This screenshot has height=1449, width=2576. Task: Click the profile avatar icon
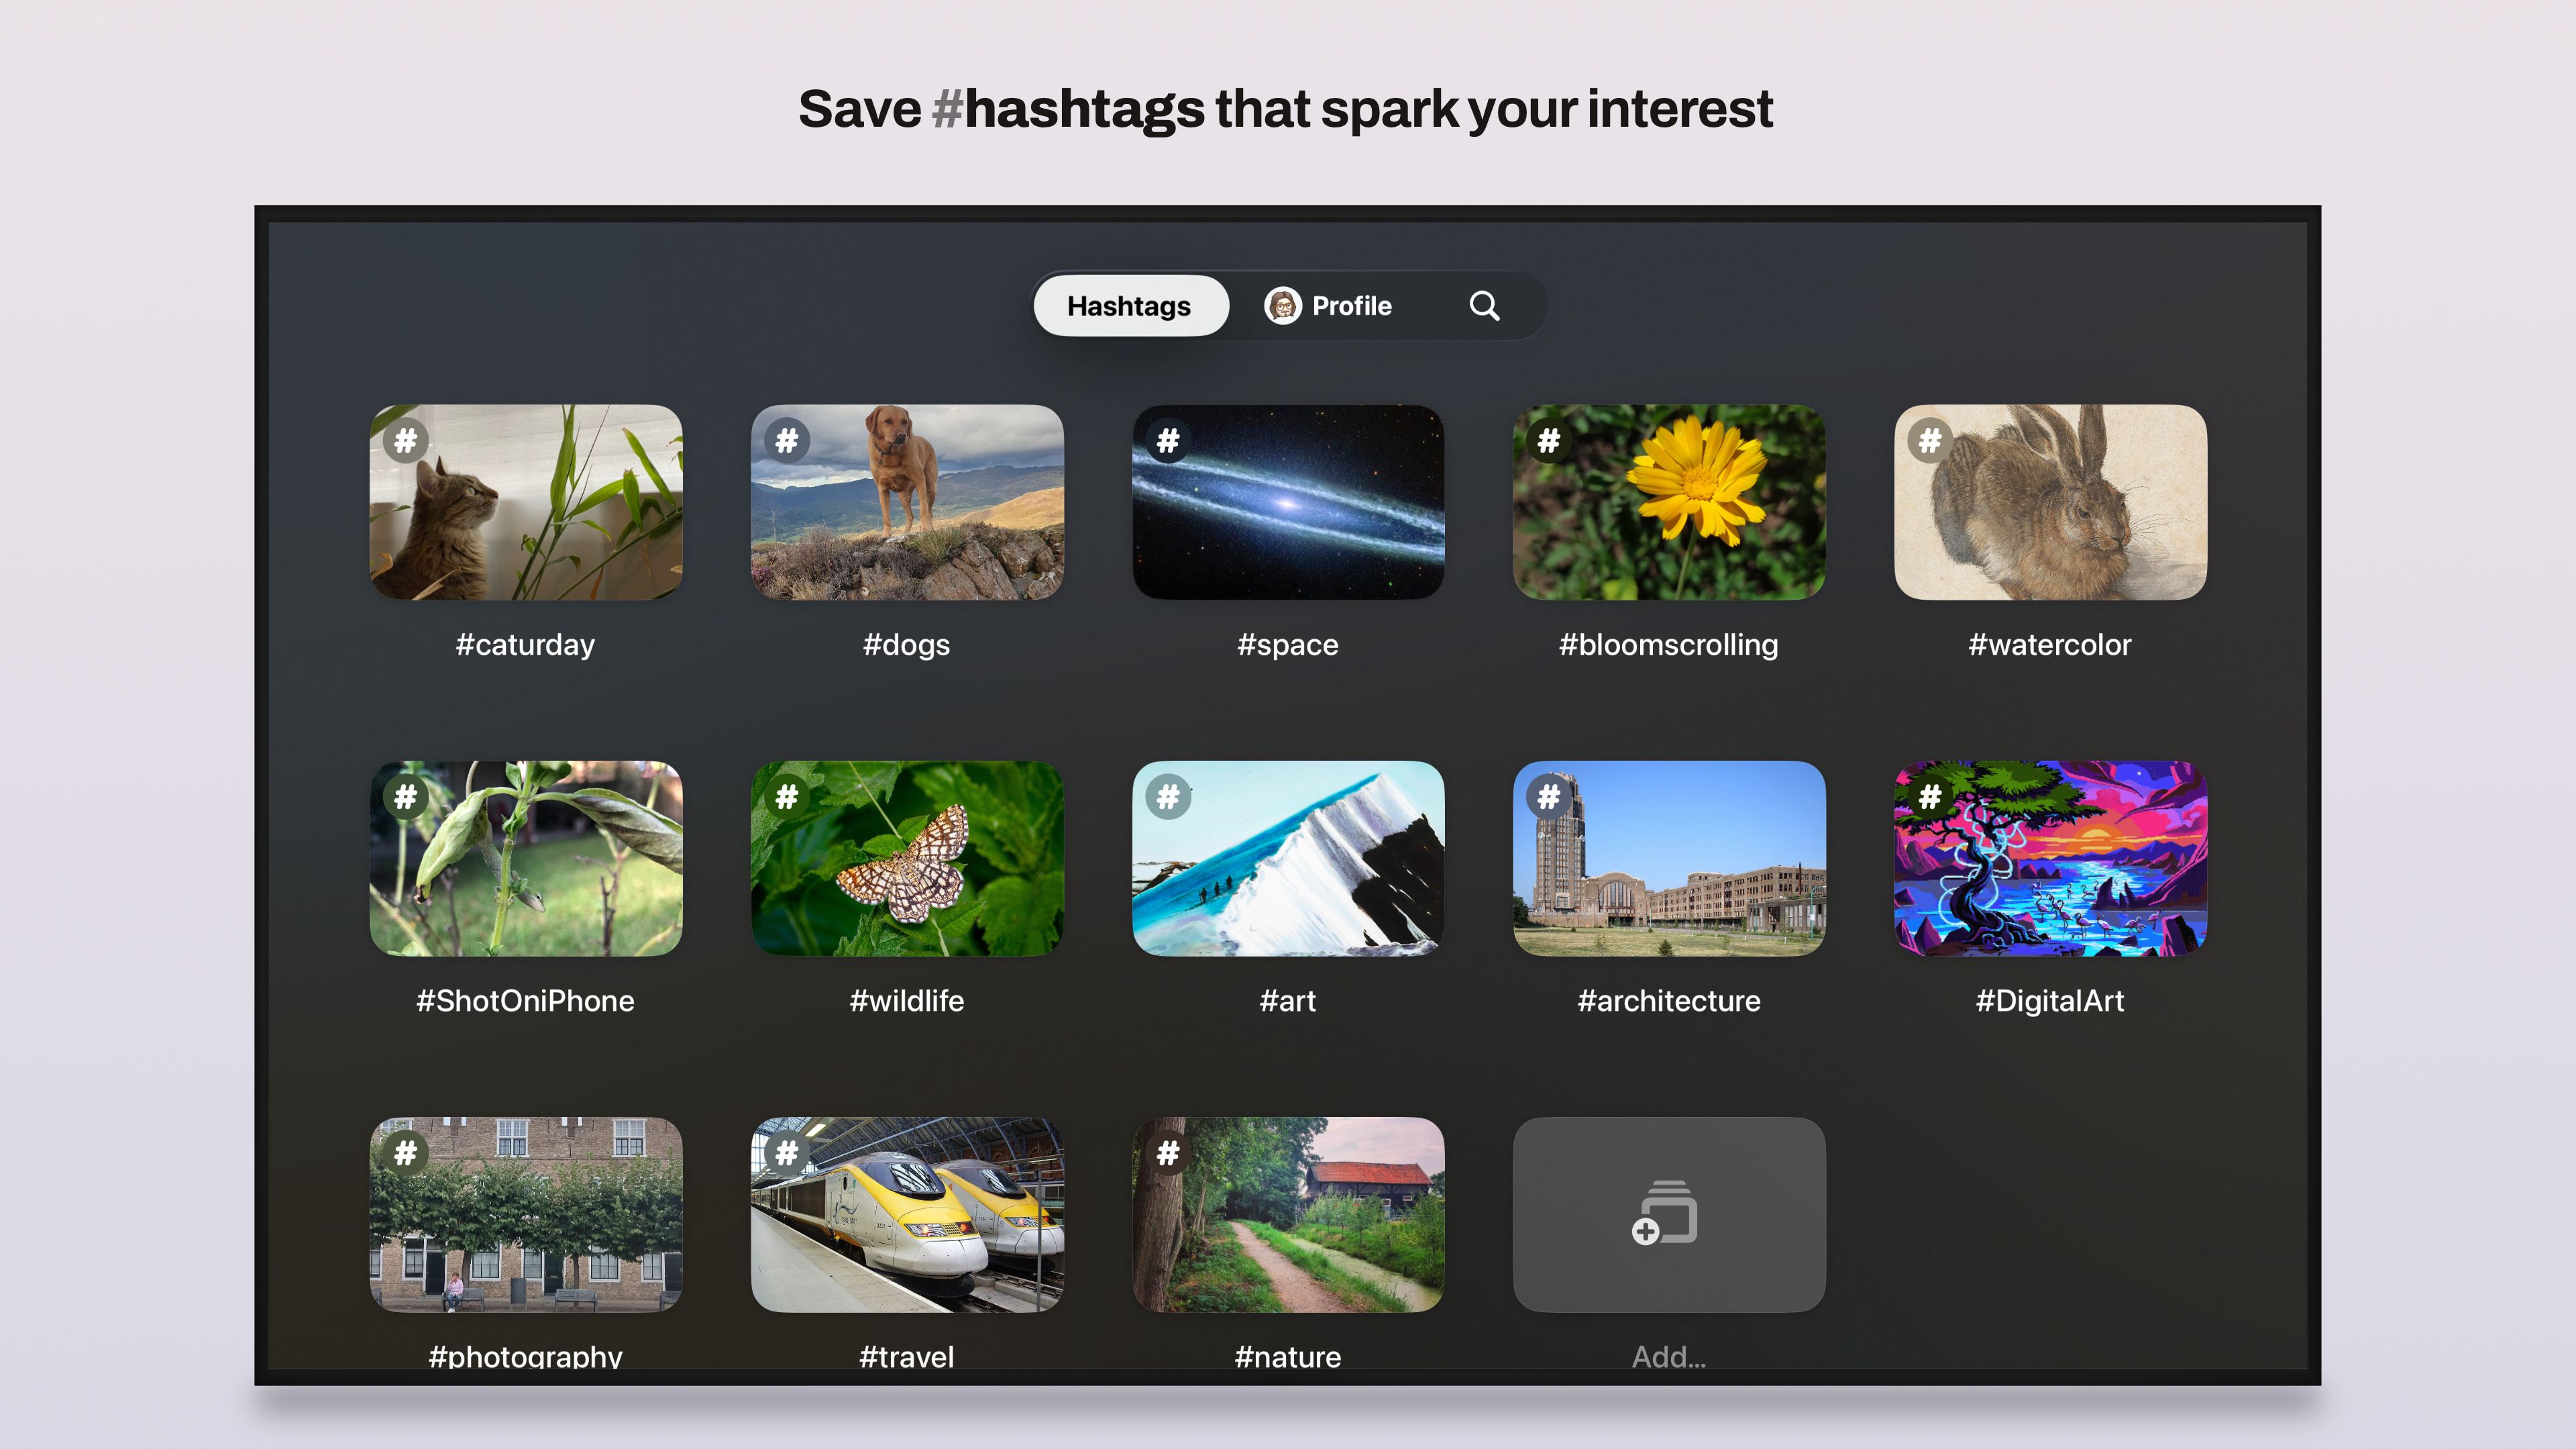1282,306
